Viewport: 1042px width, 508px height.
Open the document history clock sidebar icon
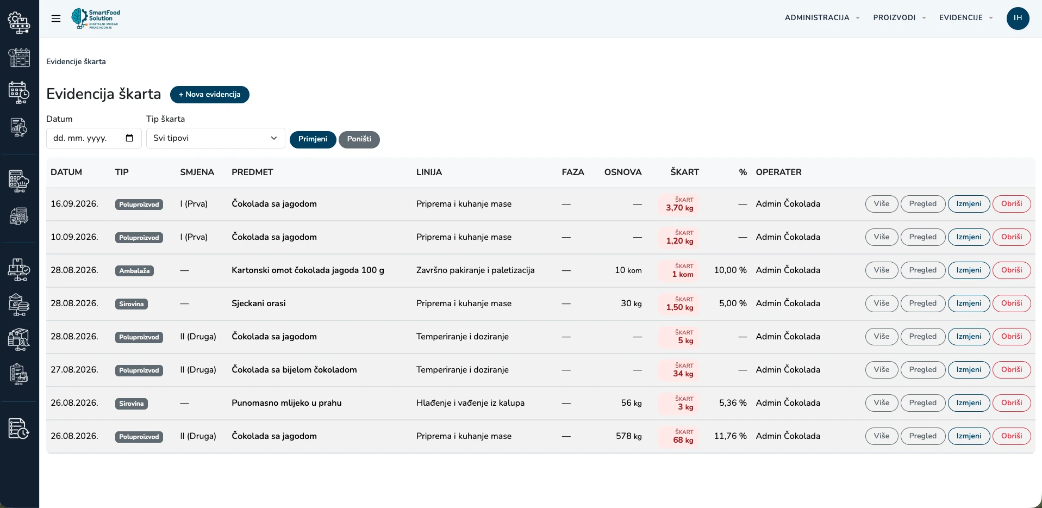[x=19, y=429]
